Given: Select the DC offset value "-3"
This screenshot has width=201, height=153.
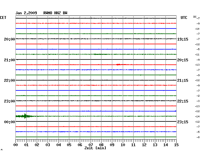Looking at the screenshot, I should (198, 101).
